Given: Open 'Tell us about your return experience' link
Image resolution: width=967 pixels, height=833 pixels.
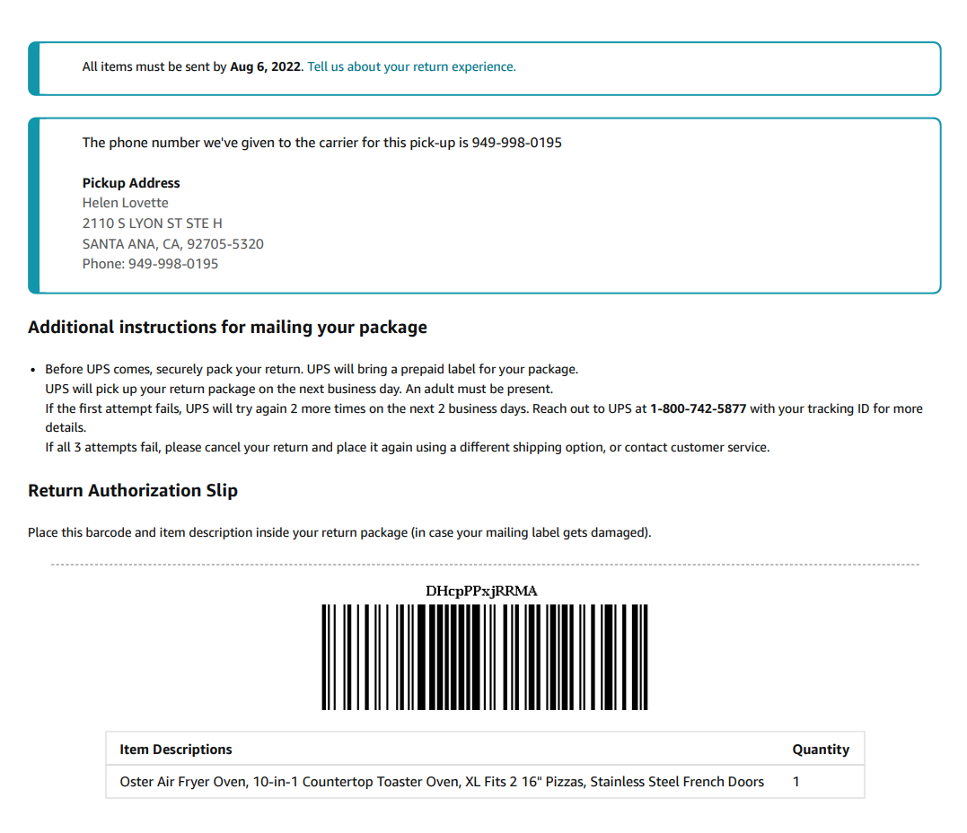Looking at the screenshot, I should pos(411,66).
